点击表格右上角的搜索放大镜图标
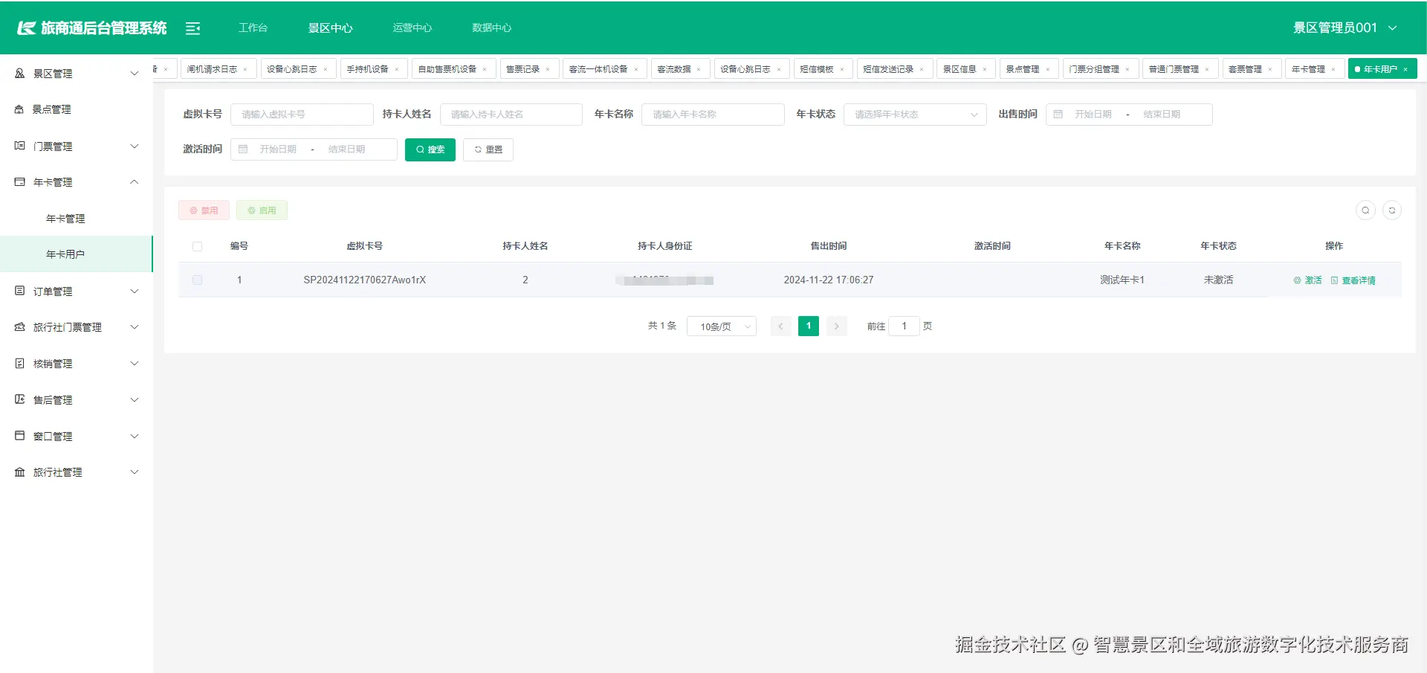Screen dimensions: 1427x673 [1365, 210]
